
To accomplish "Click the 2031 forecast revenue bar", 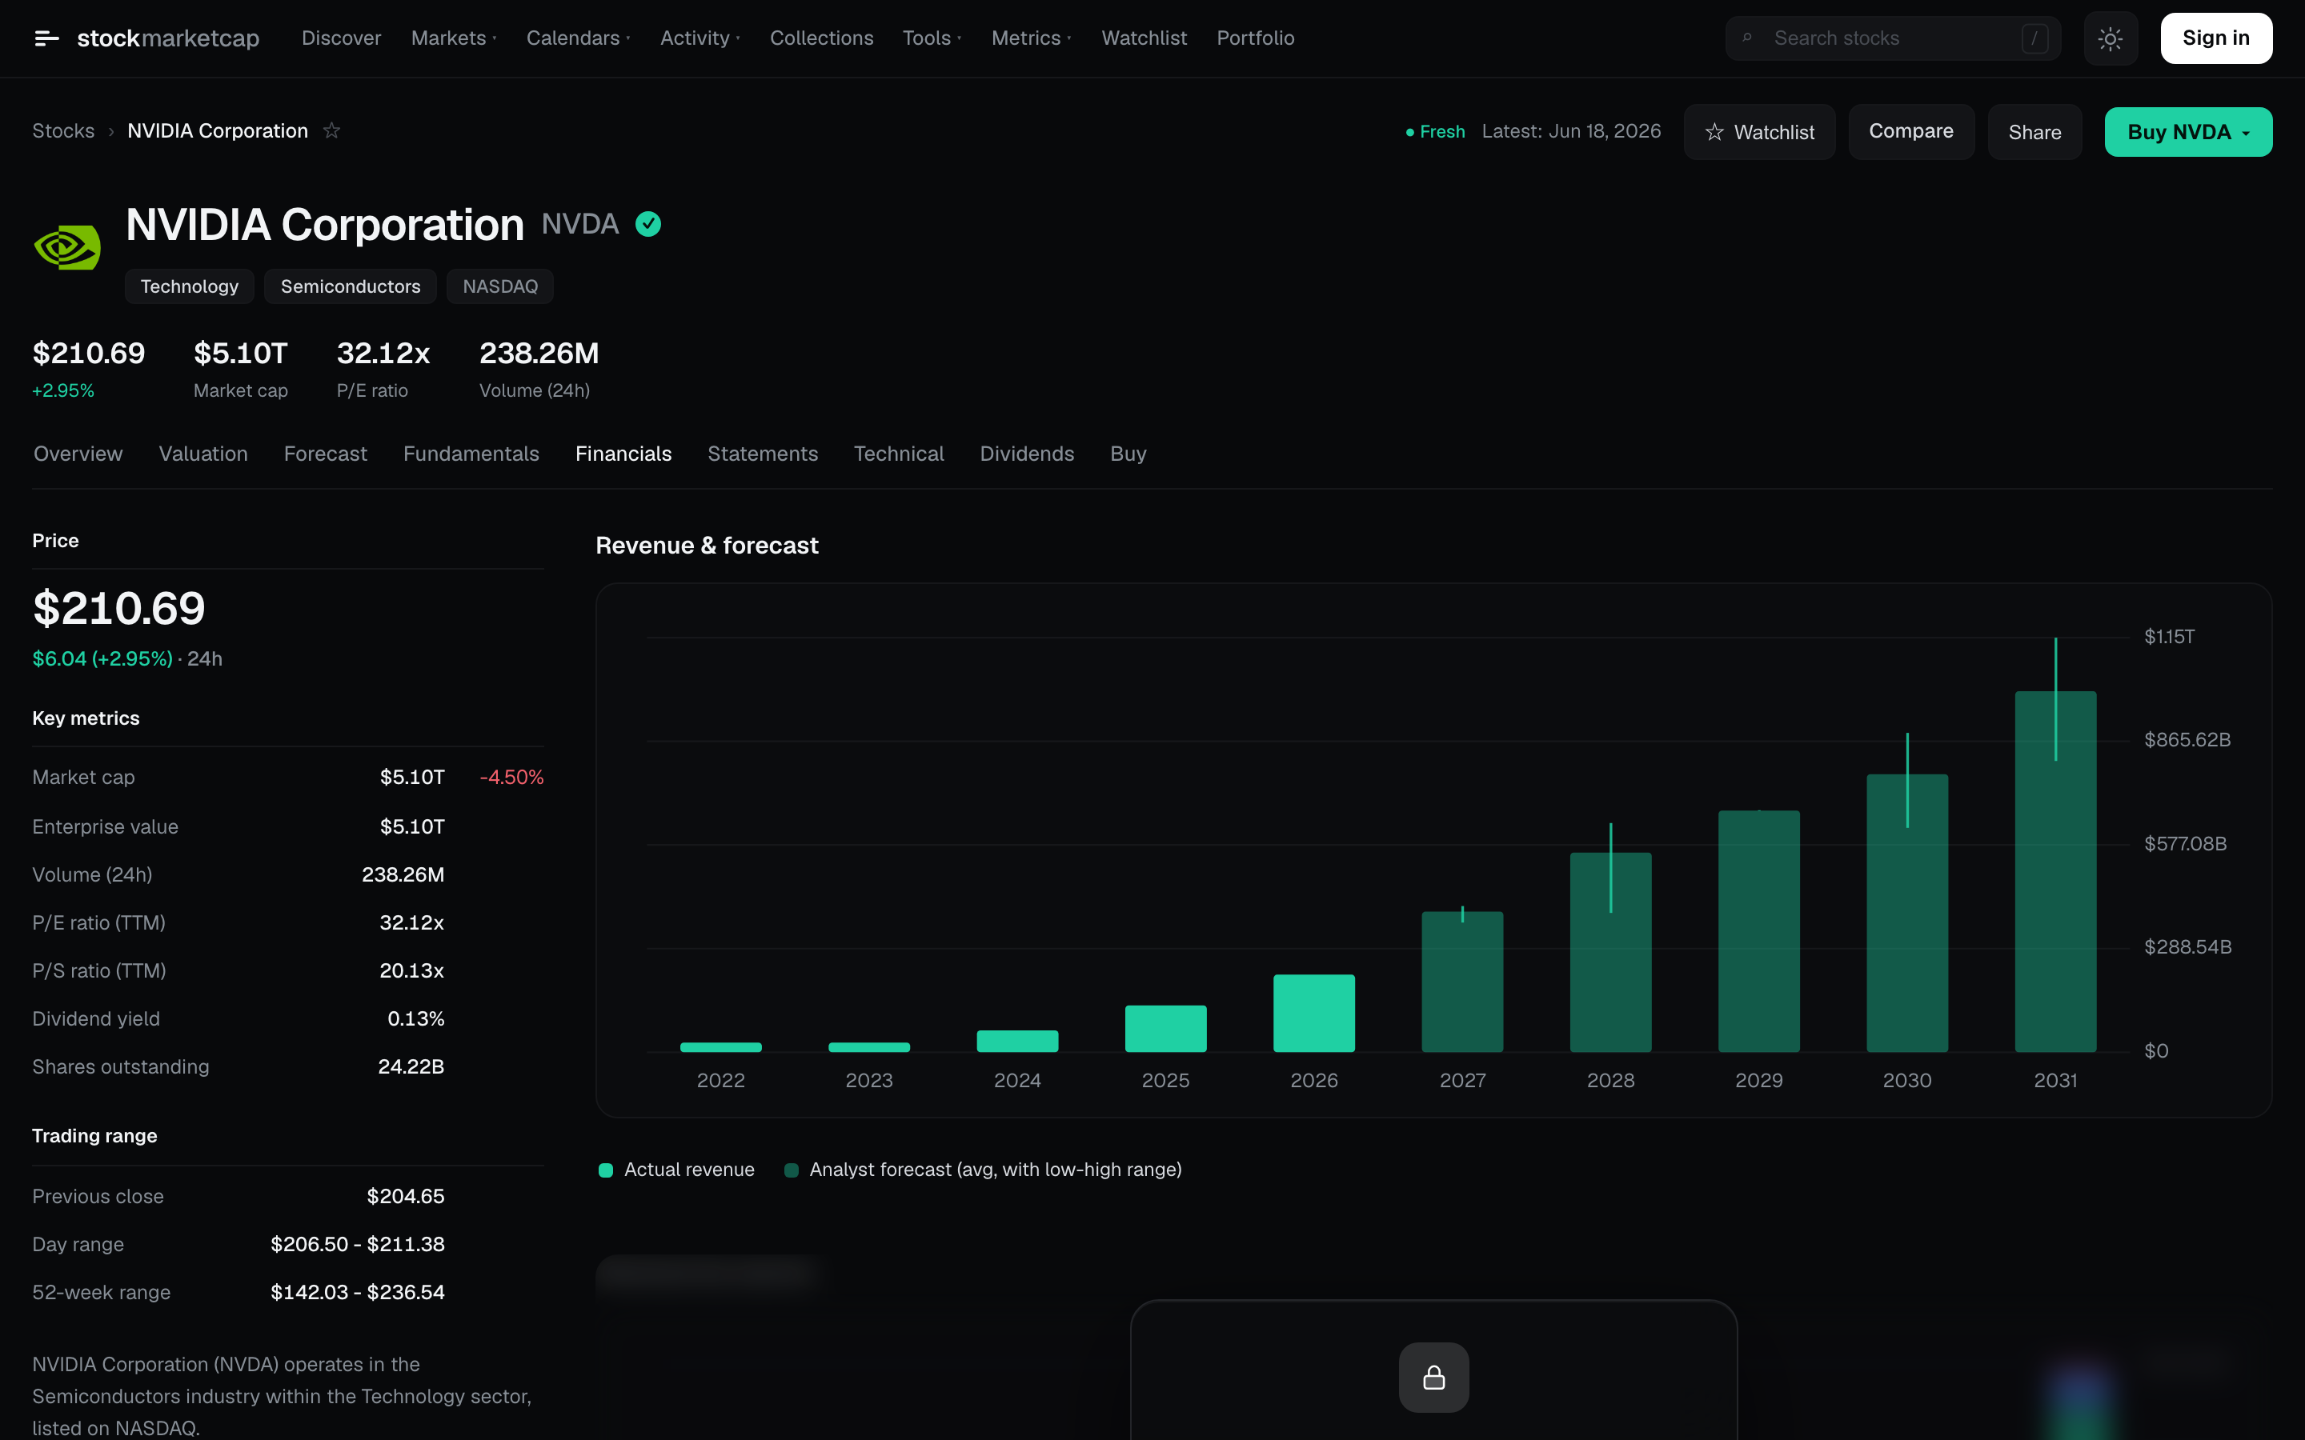I will click(2055, 871).
